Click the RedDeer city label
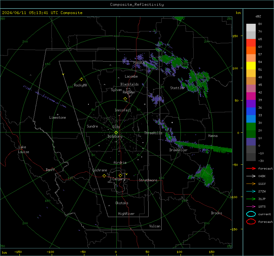 (x=129, y=92)
